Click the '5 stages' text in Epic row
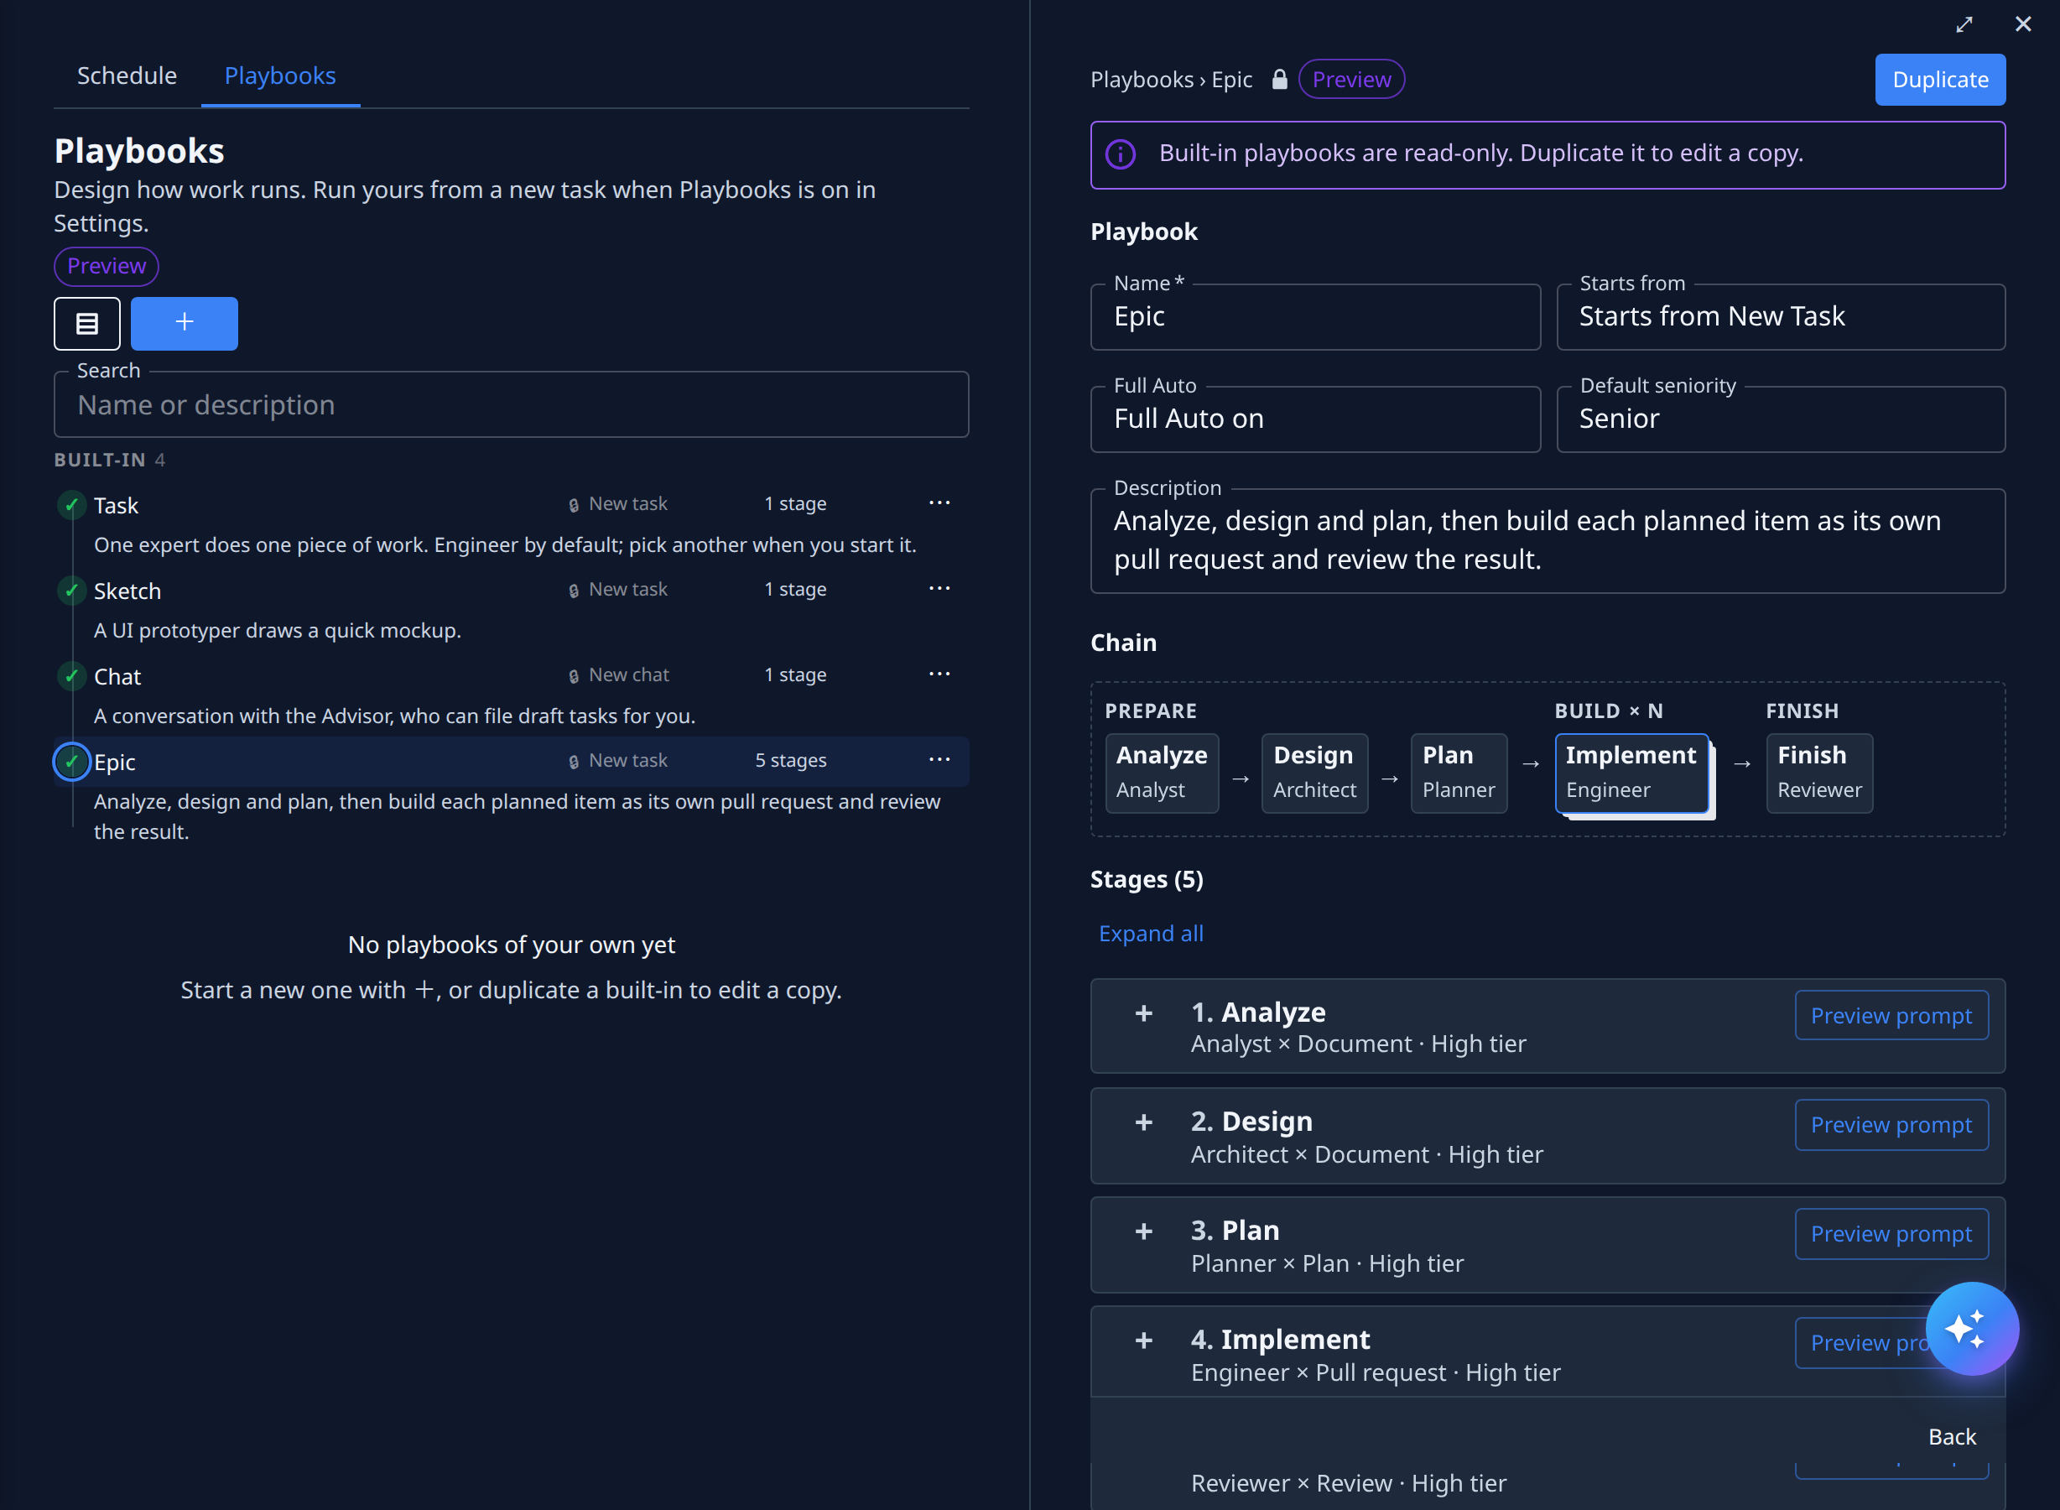The width and height of the screenshot is (2060, 1510). 791,761
